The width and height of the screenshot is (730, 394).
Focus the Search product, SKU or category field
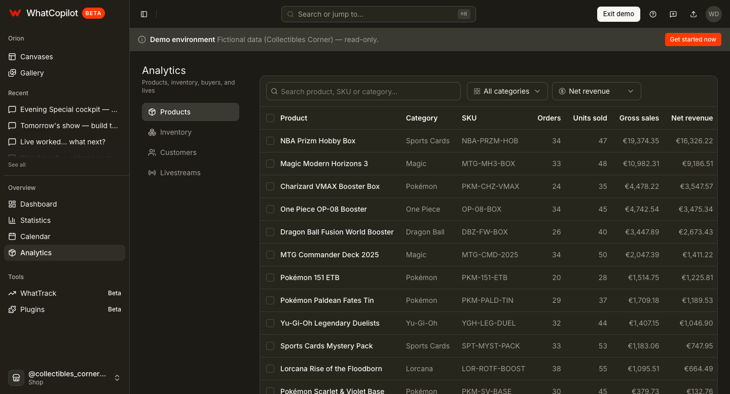click(363, 92)
